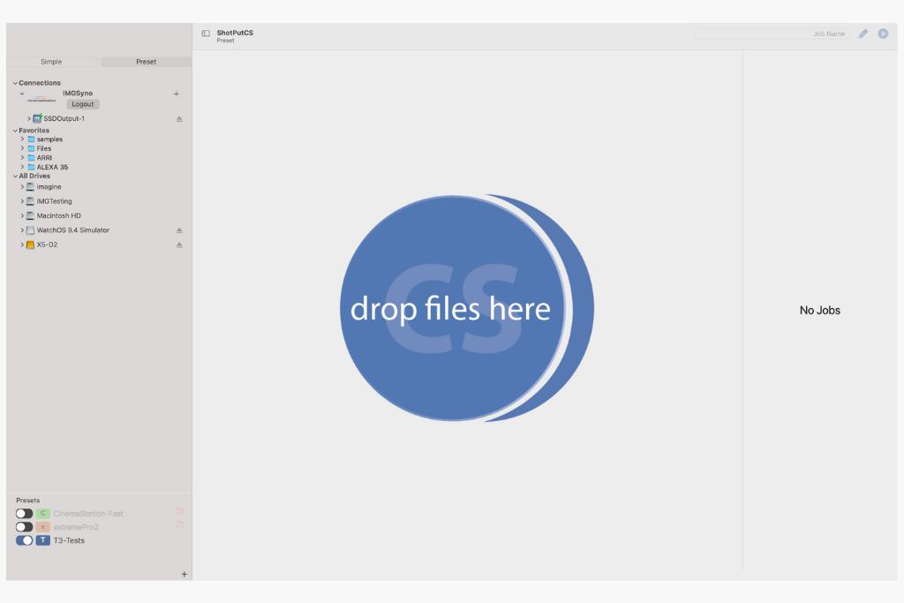Eject the SSDOutput-1 volume
The image size is (904, 603).
(x=179, y=119)
